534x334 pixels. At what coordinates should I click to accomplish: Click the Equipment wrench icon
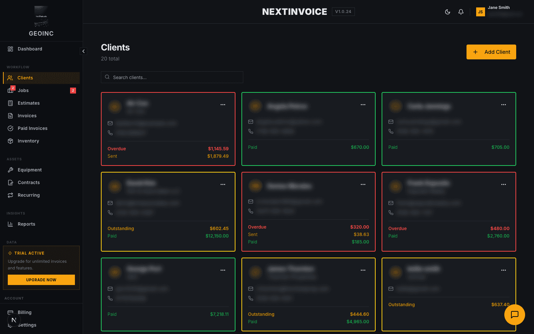click(x=10, y=170)
